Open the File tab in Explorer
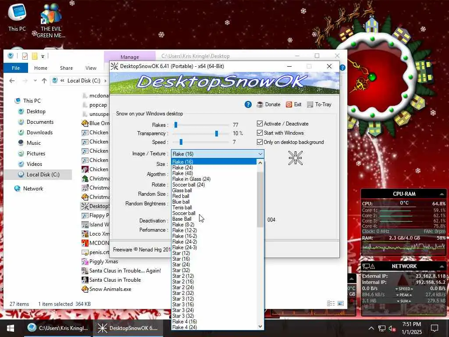This screenshot has height=337, width=449. pyautogui.click(x=16, y=68)
